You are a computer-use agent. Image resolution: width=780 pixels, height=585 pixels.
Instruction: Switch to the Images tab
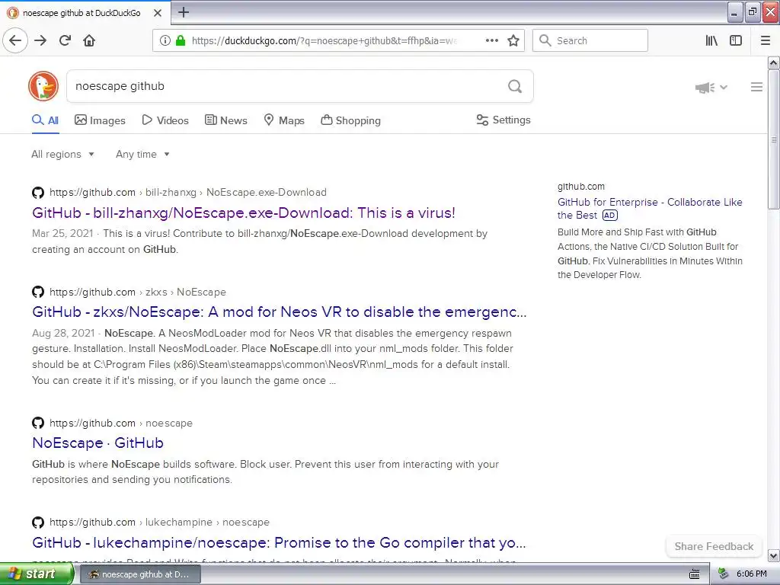pyautogui.click(x=100, y=120)
